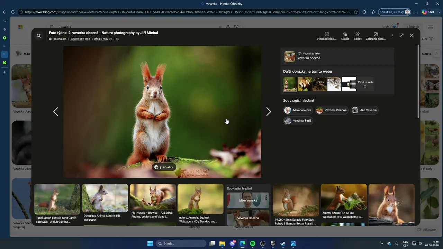443x249 pixels.
Task: Save the image with Uložit
Action: 345,36
